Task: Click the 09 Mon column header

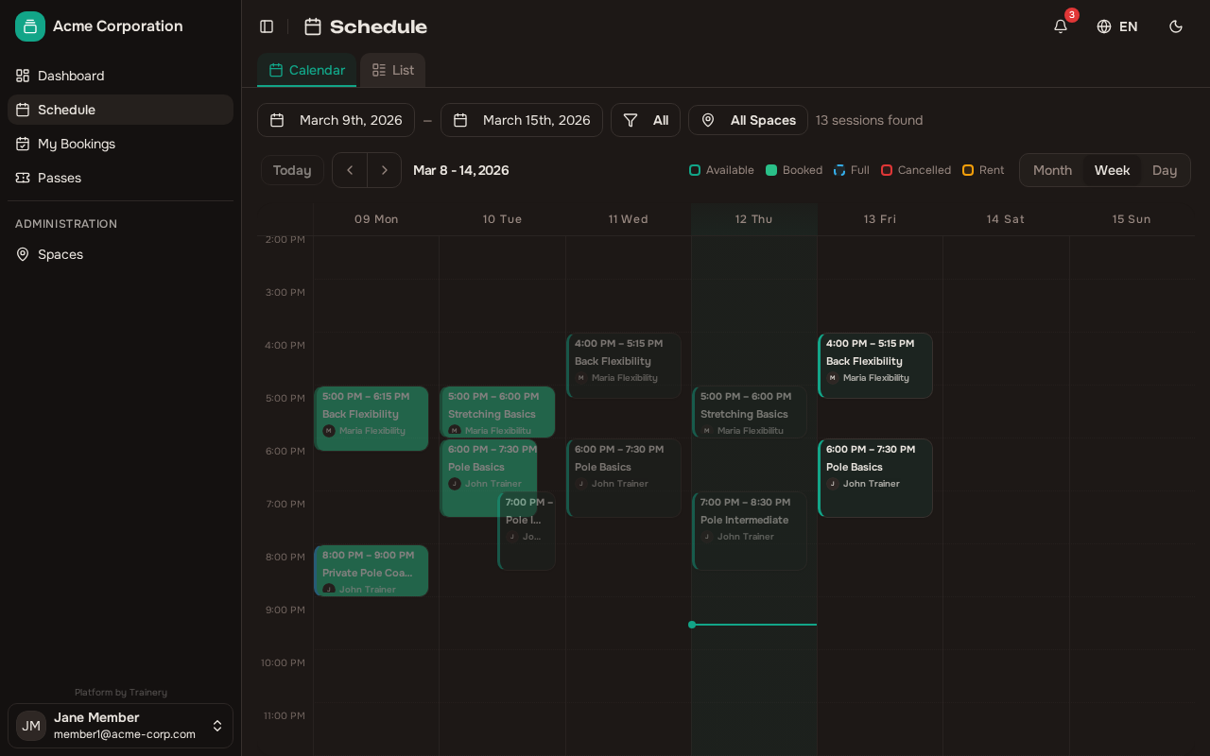Action: (x=376, y=219)
